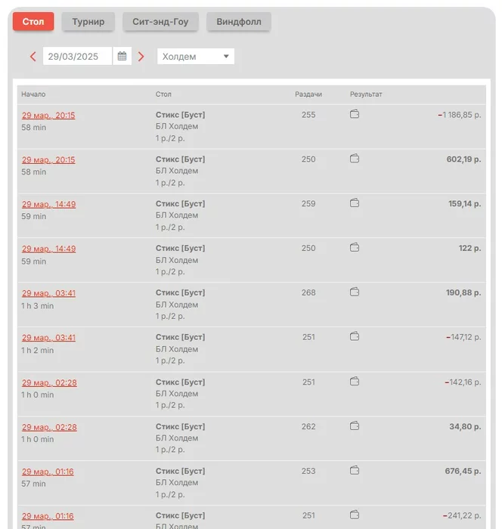Open first 29 мар., 03:41 session link

(48, 293)
